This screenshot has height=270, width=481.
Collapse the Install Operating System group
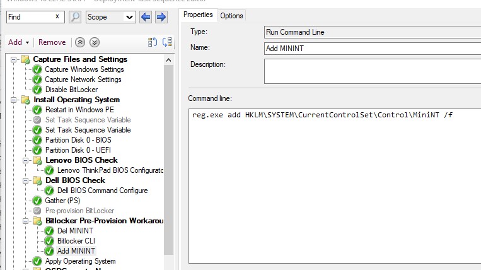14,100
